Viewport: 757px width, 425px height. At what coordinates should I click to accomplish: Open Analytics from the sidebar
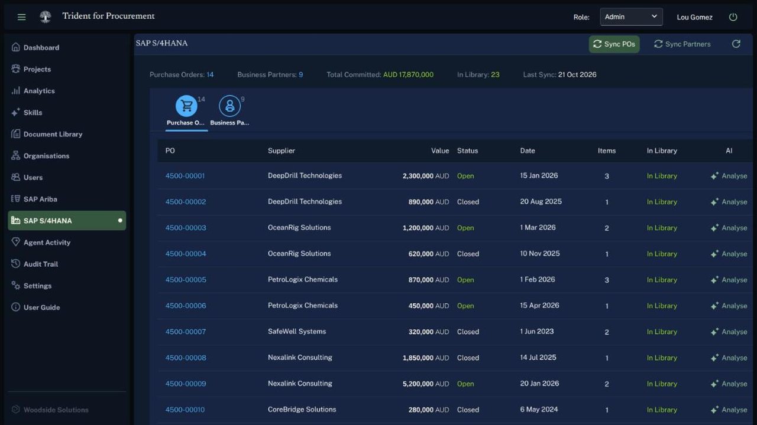(67, 91)
